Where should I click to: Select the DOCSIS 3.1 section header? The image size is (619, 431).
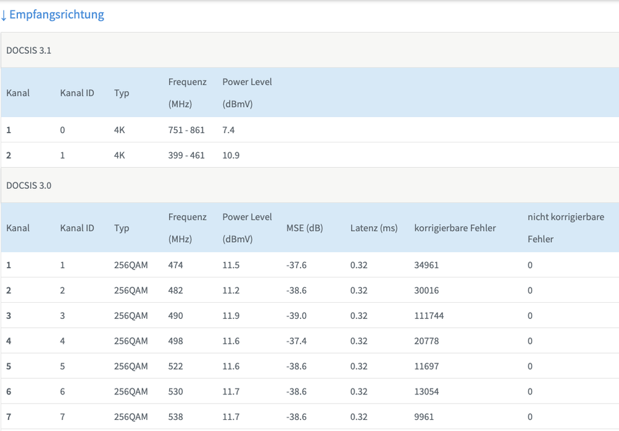pos(29,50)
